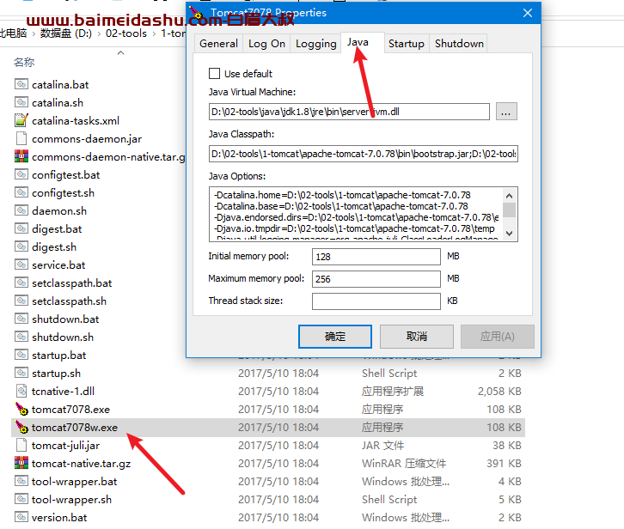Screen dimensions: 624x529
Task: Click the configtest.sh file icon
Action: [21, 192]
